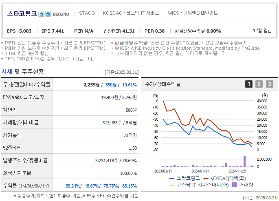Select the 1M return -58.24%
This screenshot has height=201, width=279.
[73, 186]
